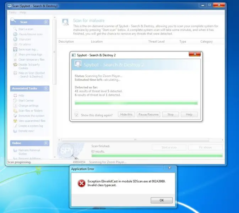This screenshot has width=239, height=213.
Task: Click the 63 results text
Action: pyautogui.click(x=98, y=152)
